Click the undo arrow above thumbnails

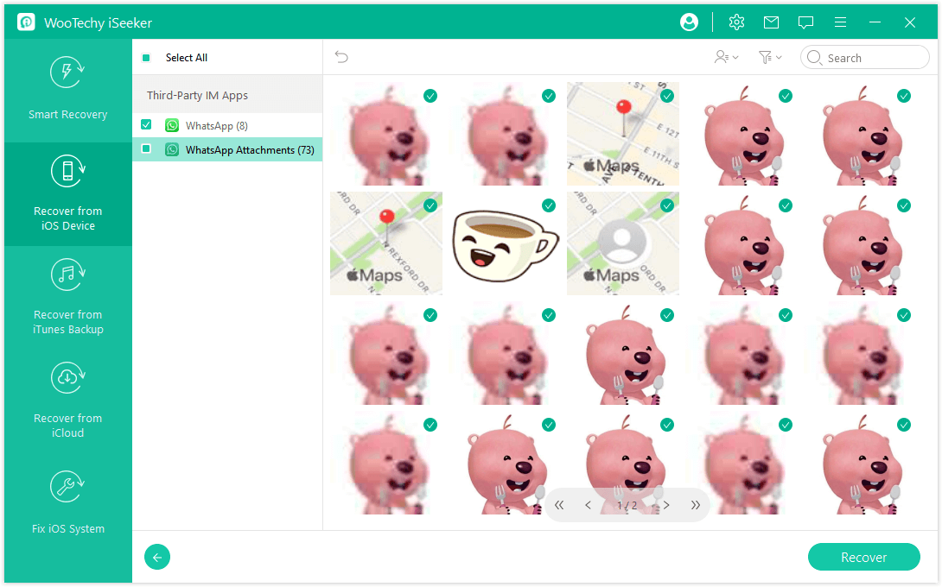tap(341, 57)
